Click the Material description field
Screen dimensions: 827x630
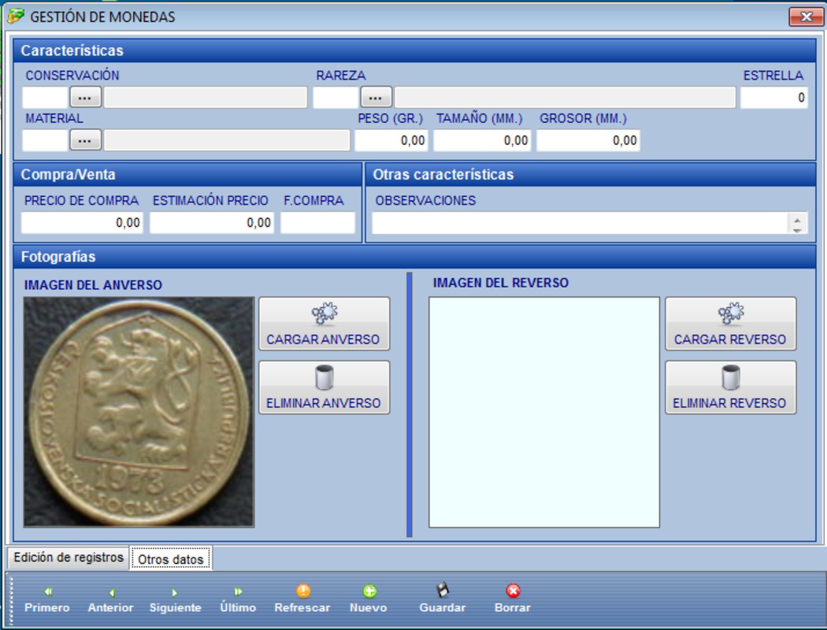pyautogui.click(x=227, y=141)
